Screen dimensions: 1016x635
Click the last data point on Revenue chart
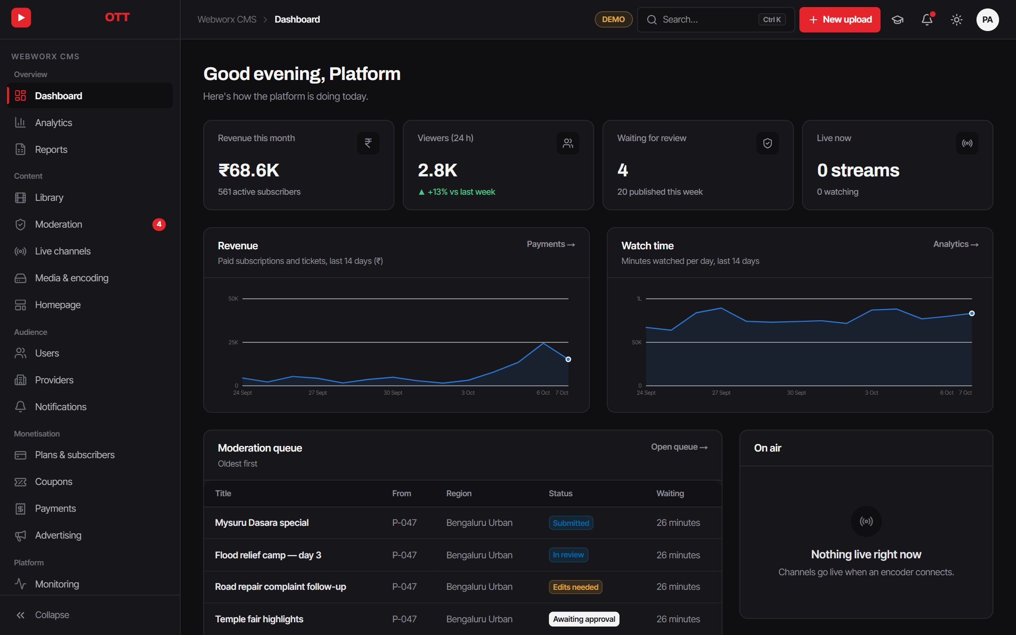pos(568,359)
